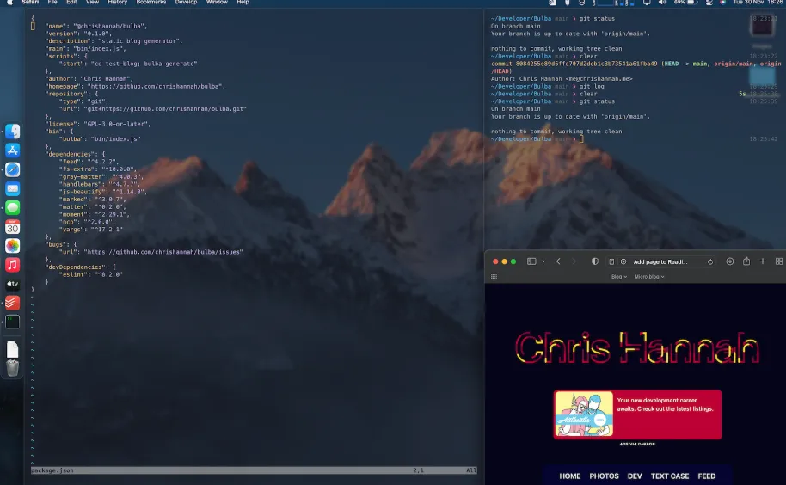This screenshot has width=786, height=485.
Task: Open the Develop menu
Action: pos(186,2)
